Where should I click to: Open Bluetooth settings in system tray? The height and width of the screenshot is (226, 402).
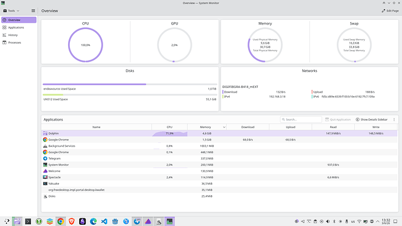334,221
